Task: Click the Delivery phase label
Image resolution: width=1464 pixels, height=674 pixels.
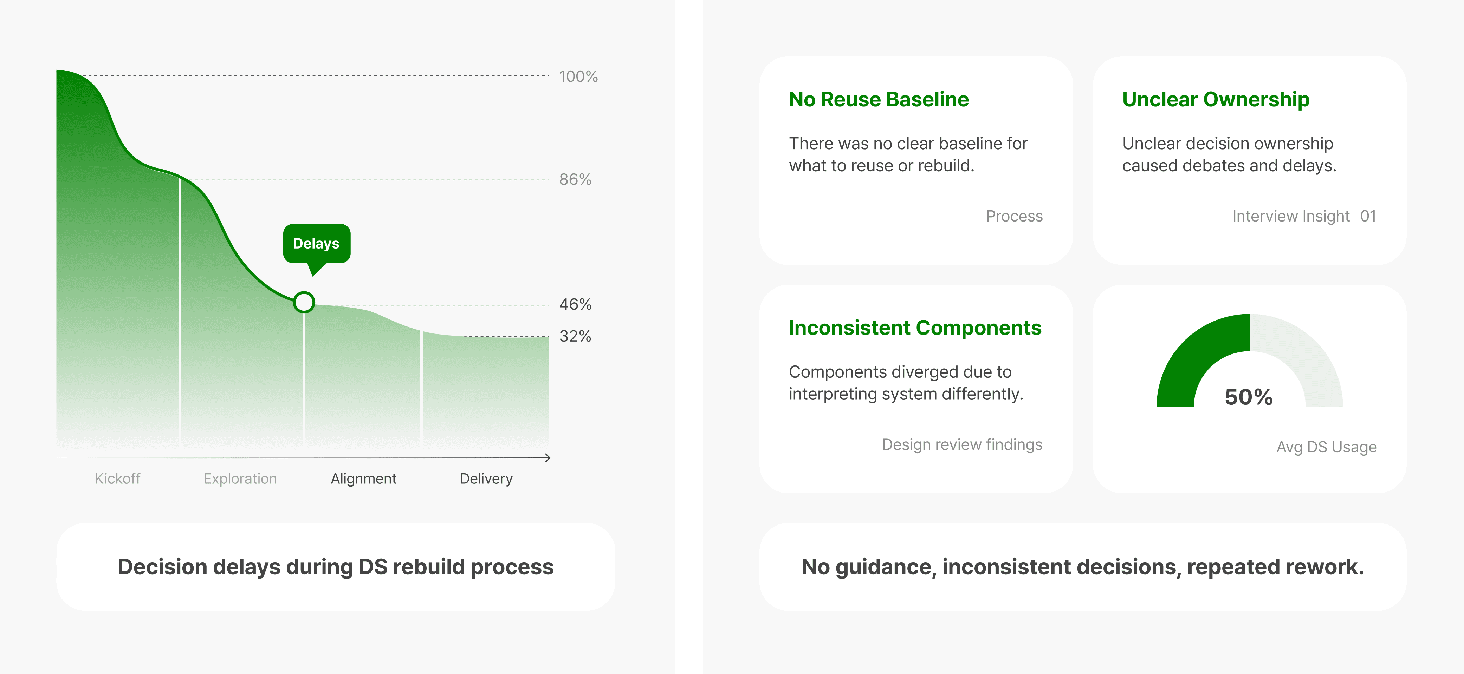Action: tap(486, 479)
